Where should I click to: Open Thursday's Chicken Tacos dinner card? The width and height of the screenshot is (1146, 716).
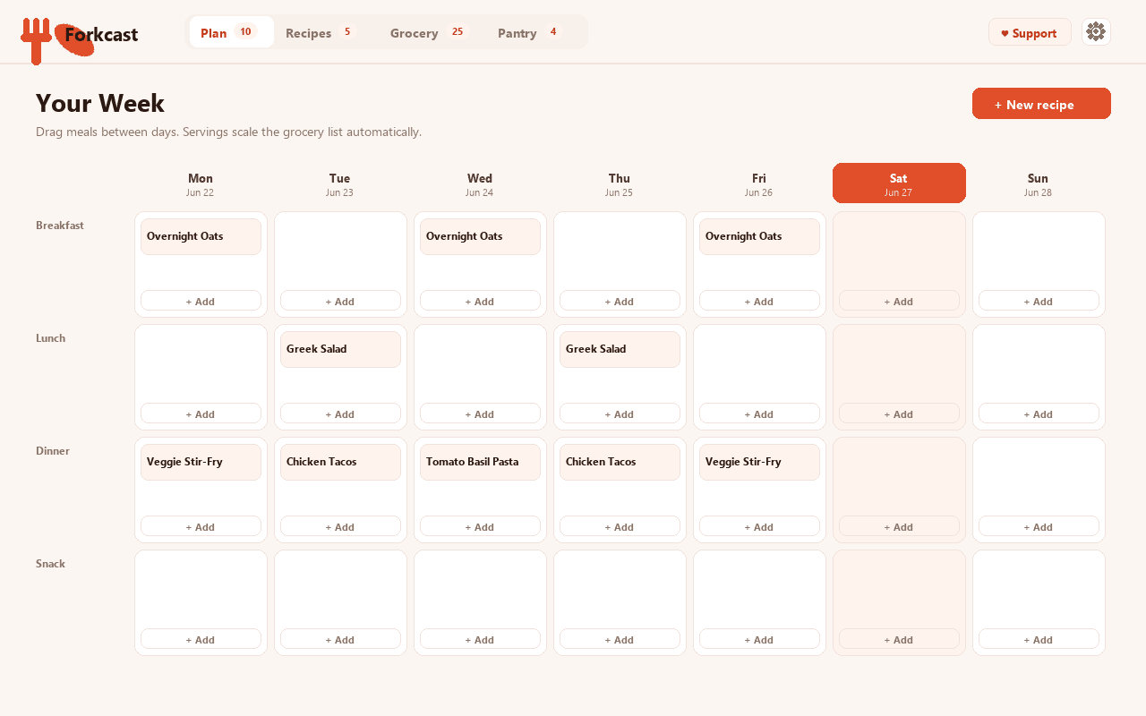click(x=620, y=462)
